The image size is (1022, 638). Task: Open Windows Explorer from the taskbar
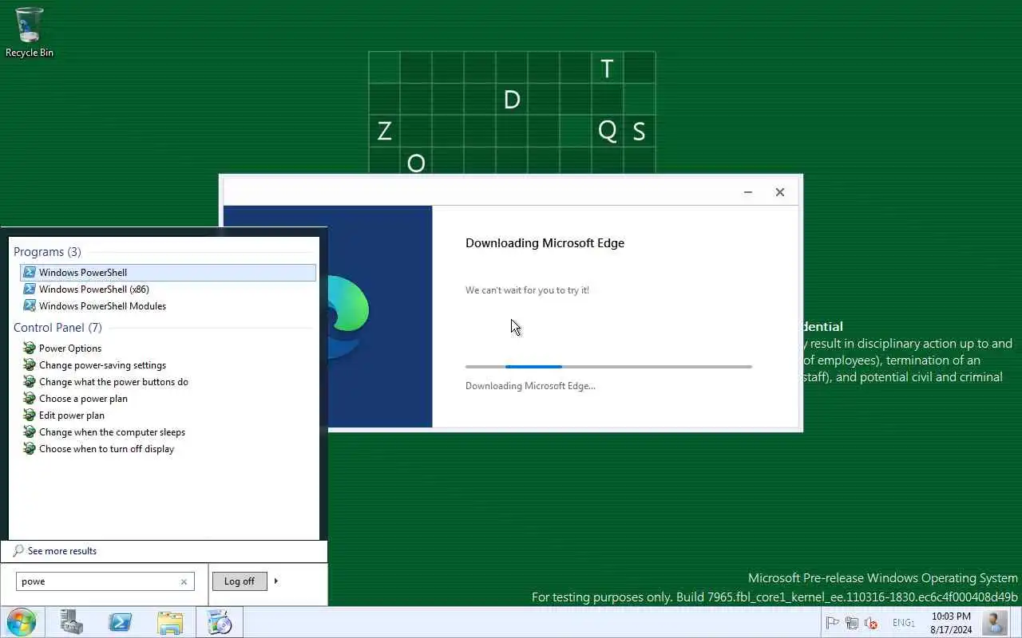[x=170, y=622]
